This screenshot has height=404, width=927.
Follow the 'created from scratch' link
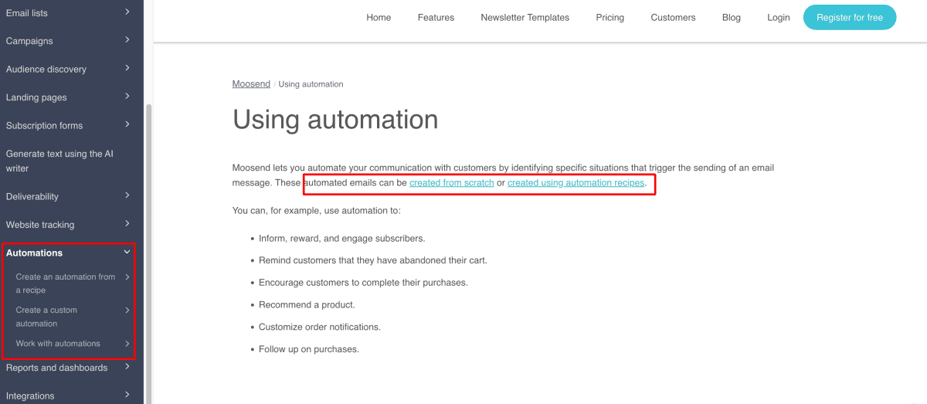coord(451,183)
